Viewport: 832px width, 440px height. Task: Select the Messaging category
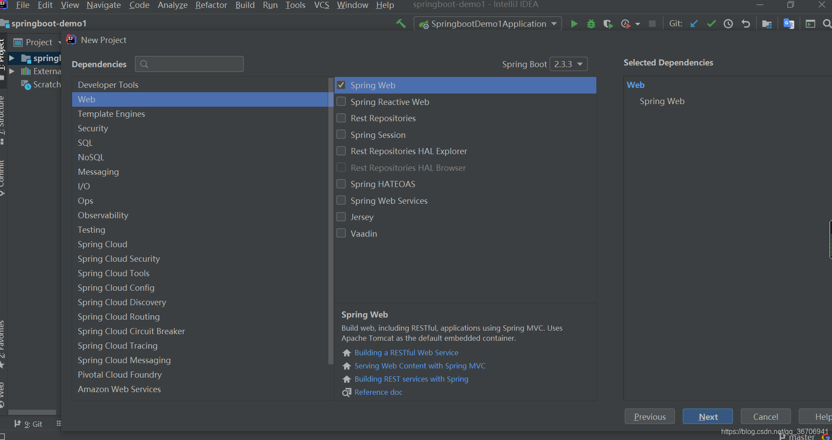pyautogui.click(x=200, y=172)
